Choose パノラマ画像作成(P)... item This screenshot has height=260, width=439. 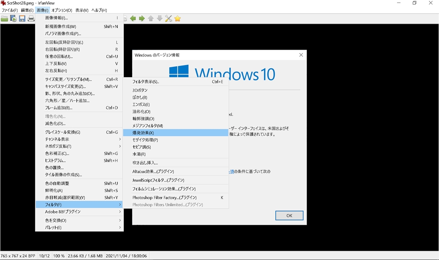coord(79,33)
